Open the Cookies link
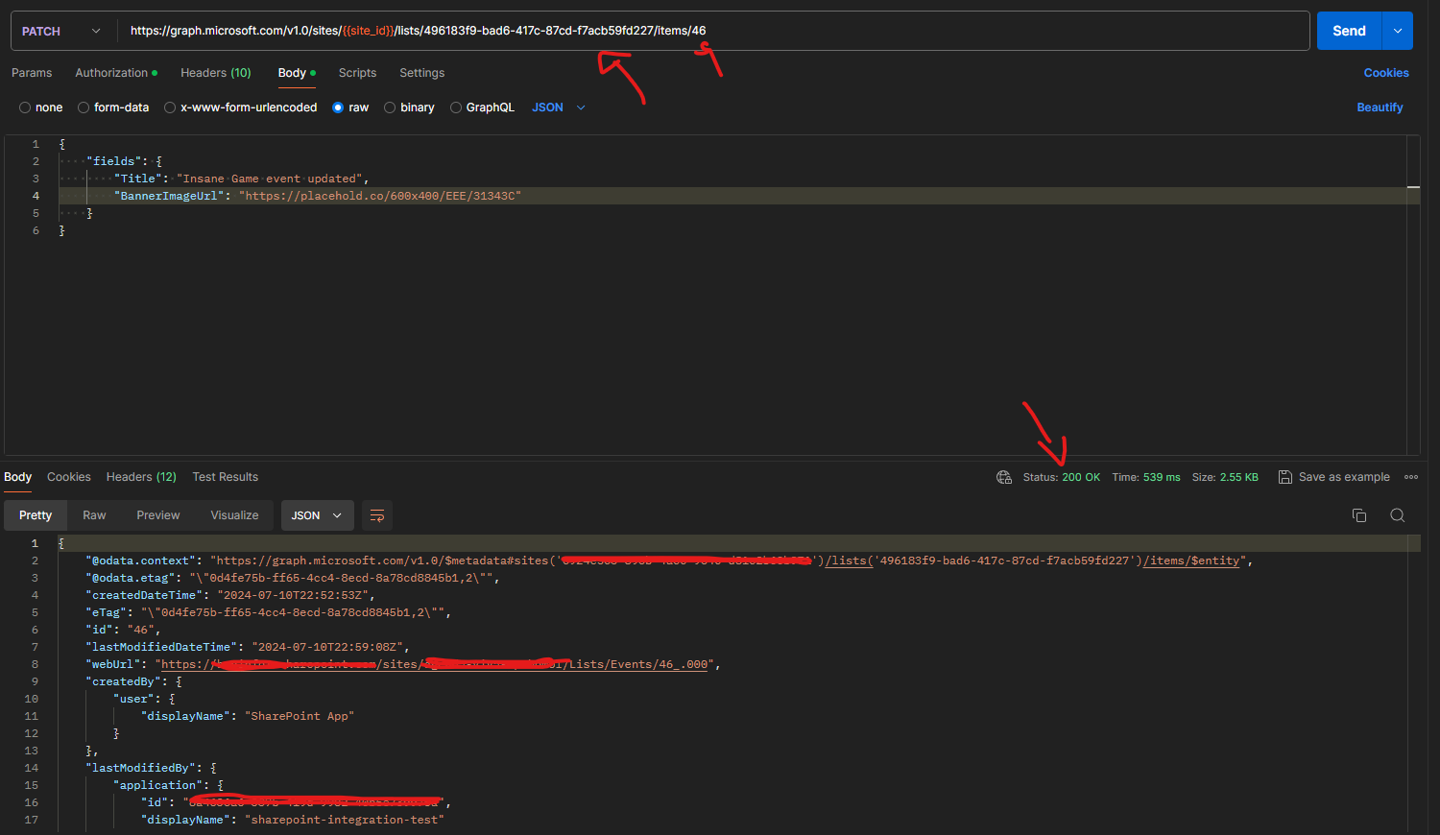The height and width of the screenshot is (835, 1440). tap(1386, 73)
